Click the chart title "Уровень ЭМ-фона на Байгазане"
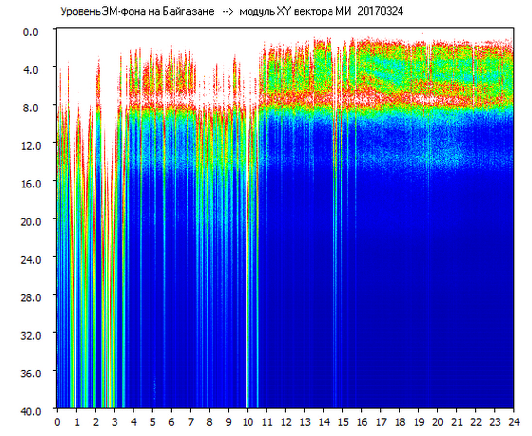The width and height of the screenshot is (532, 436). [137, 12]
